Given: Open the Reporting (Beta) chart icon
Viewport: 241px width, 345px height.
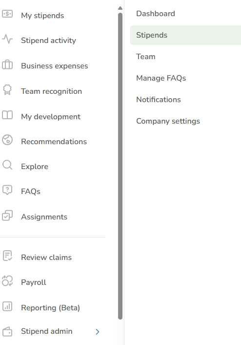Looking at the screenshot, I should coord(7,306).
